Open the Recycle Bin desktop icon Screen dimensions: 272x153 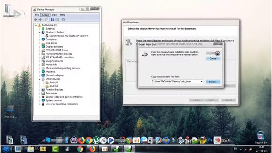261,137
